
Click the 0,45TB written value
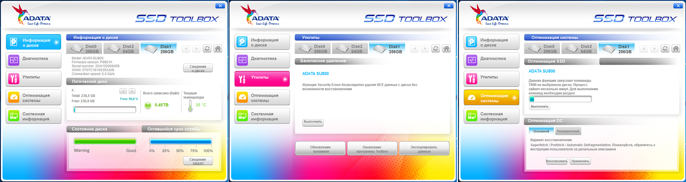pos(161,105)
